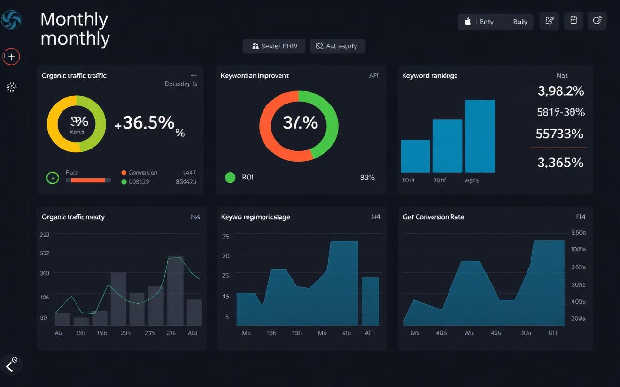Toggle the green ROI legend dot
620x387 pixels.
tap(230, 178)
